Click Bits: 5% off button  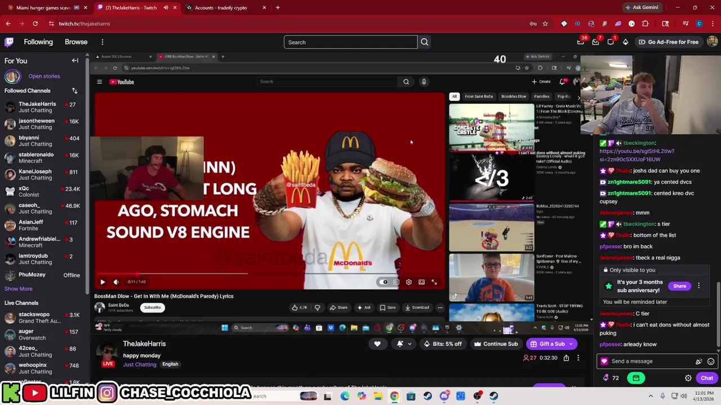click(x=443, y=344)
